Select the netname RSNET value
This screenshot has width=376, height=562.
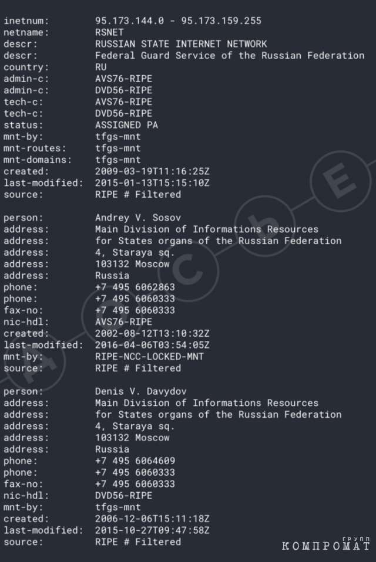(109, 33)
